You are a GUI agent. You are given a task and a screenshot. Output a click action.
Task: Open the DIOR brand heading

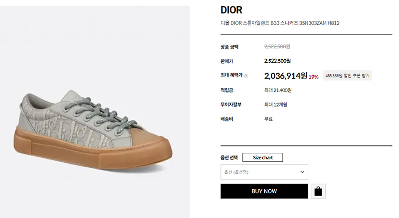pyautogui.click(x=231, y=10)
